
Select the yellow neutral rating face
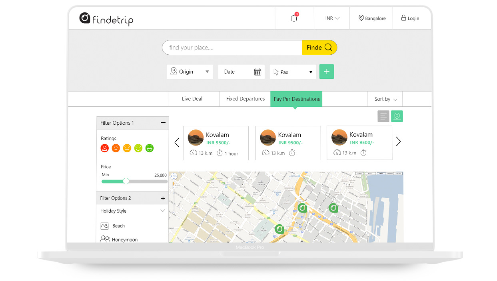click(x=127, y=148)
